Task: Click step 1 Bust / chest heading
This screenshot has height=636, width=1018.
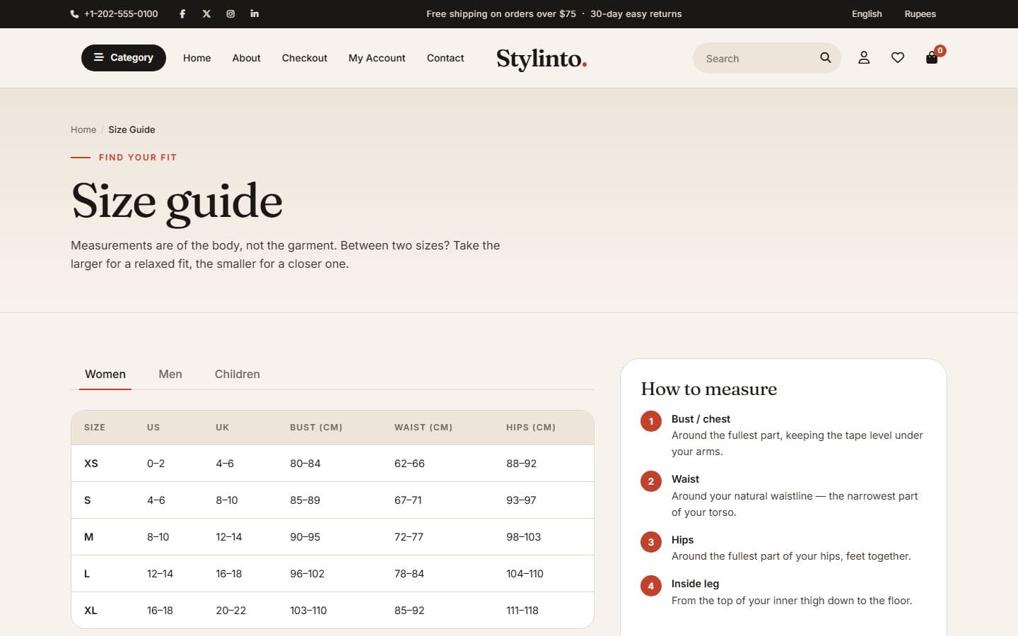Action: 701,419
